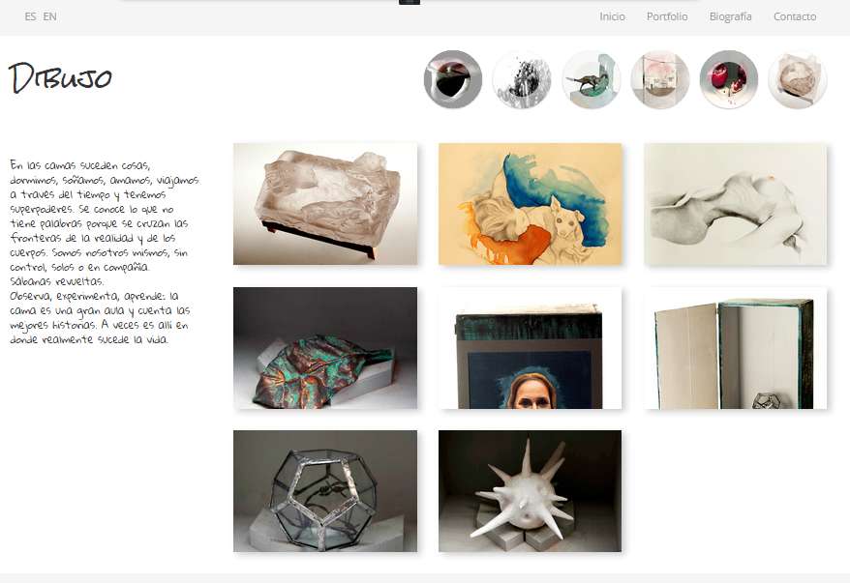Select the pink box circular gallery icon
The height and width of the screenshot is (583, 850).
tap(659, 79)
